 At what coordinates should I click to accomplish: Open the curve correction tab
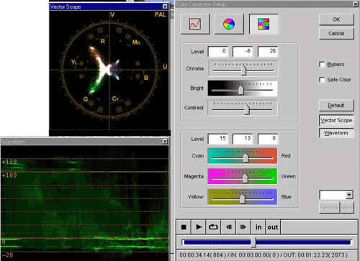tap(195, 24)
